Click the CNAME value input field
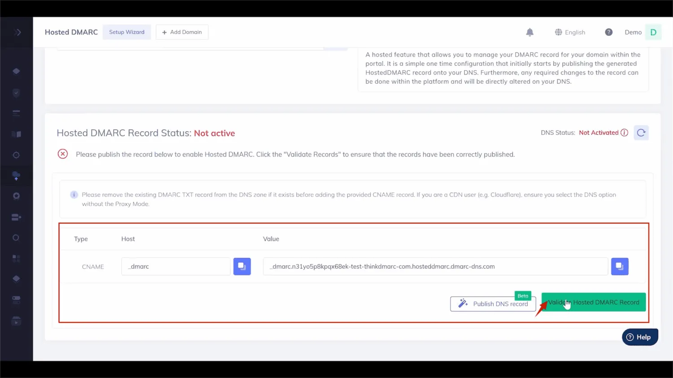Screen dimensions: 673x378 [x=436, y=266]
